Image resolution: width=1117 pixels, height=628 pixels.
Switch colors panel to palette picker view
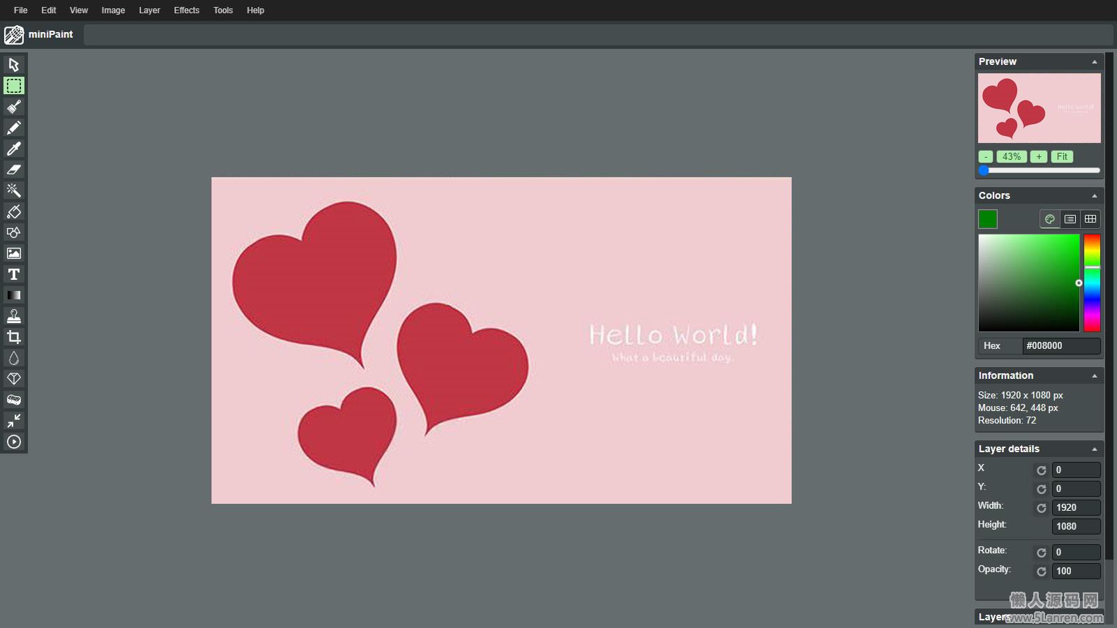(1050, 219)
